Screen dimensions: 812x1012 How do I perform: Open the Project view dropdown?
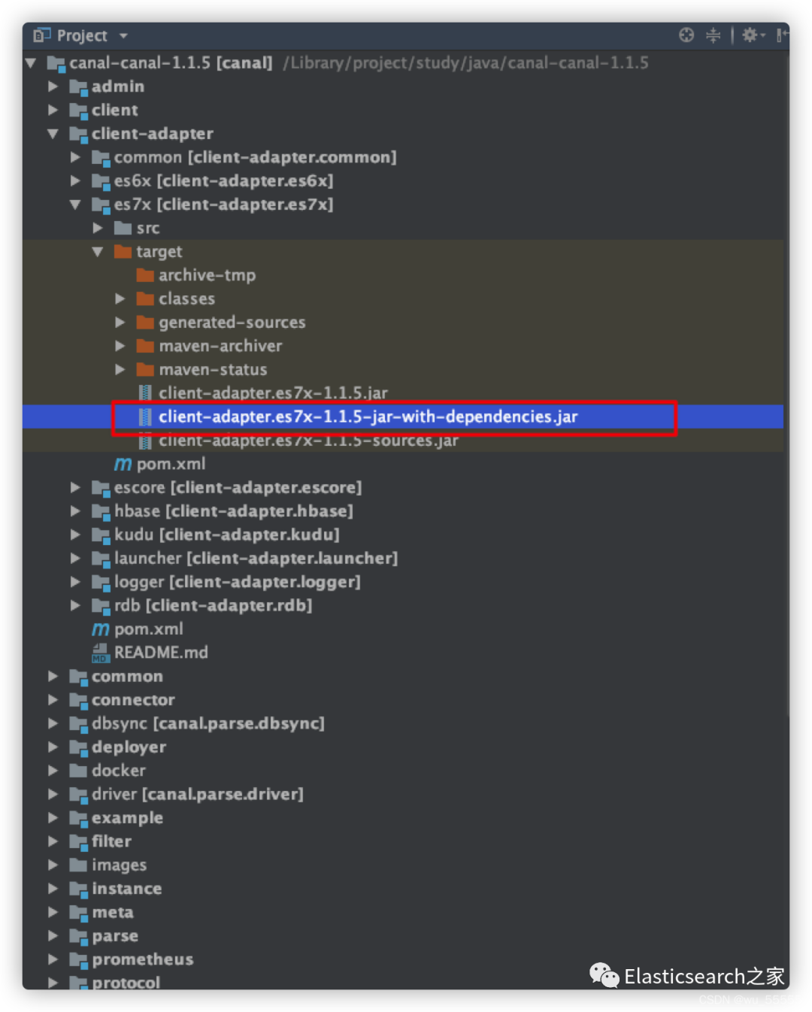123,35
